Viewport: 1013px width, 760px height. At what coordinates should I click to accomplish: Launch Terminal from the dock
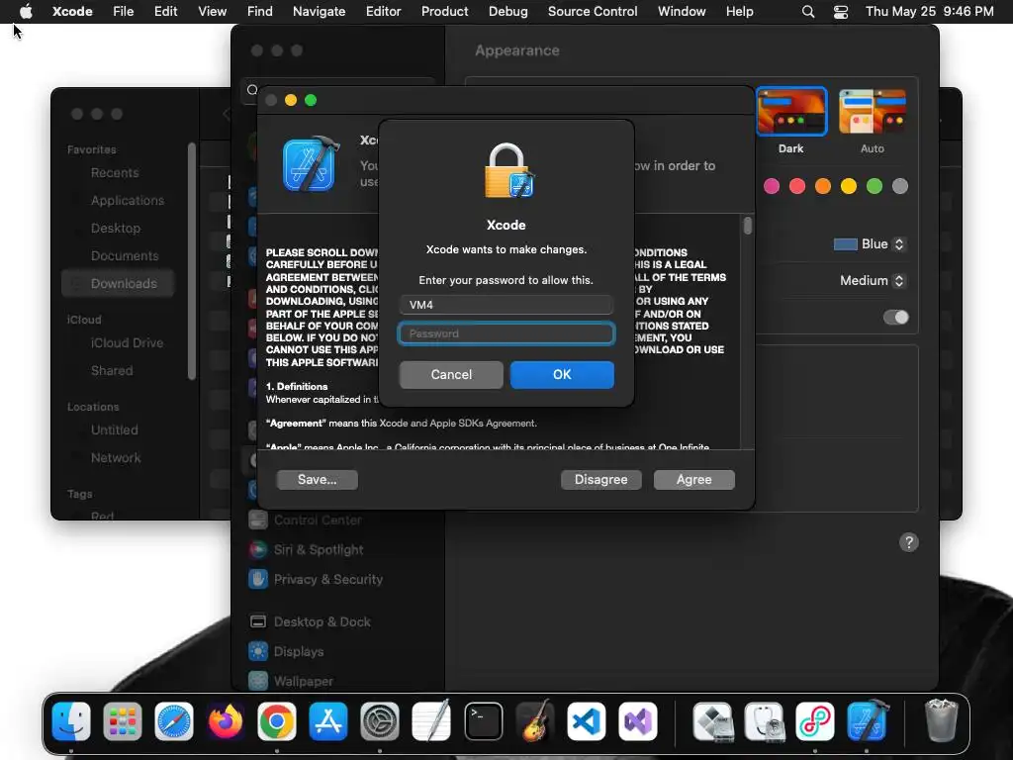point(483,721)
